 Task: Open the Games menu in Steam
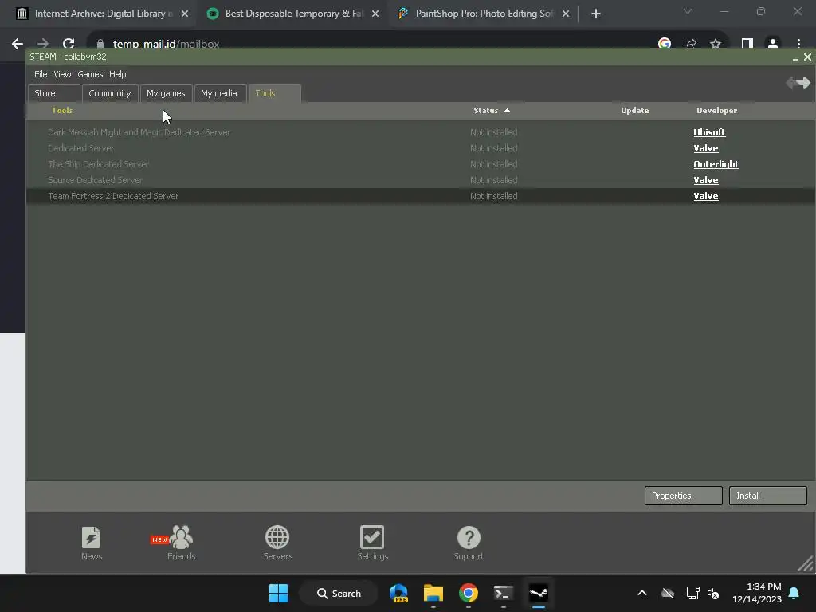[90, 74]
